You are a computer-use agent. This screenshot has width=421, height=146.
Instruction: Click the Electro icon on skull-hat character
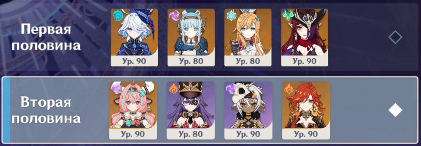[x=231, y=89]
